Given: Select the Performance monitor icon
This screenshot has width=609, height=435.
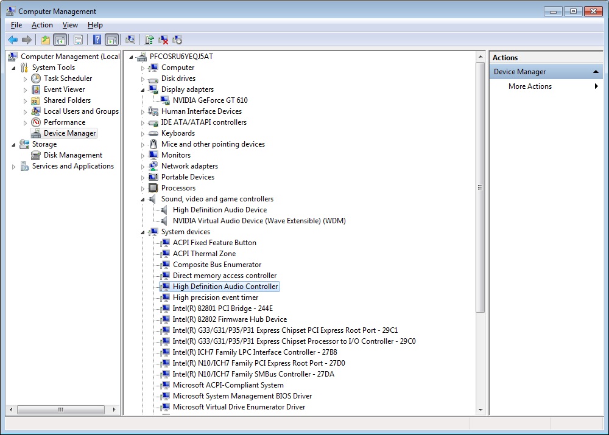Looking at the screenshot, I should (36, 122).
